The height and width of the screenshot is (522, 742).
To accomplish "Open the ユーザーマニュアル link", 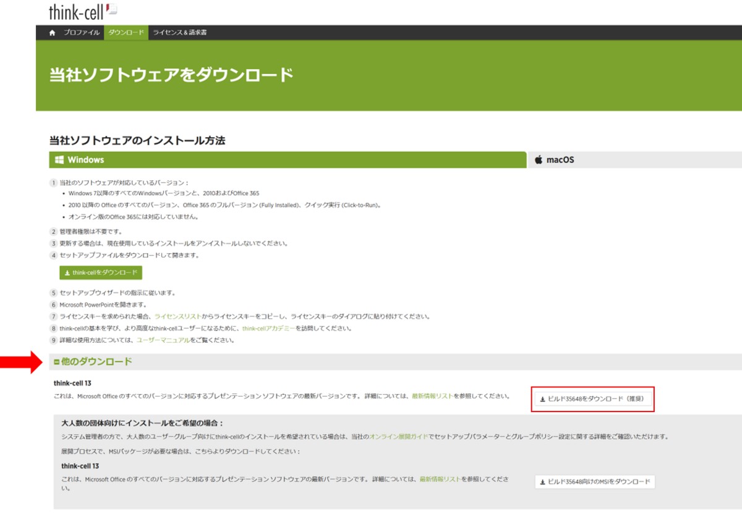I will click(163, 340).
